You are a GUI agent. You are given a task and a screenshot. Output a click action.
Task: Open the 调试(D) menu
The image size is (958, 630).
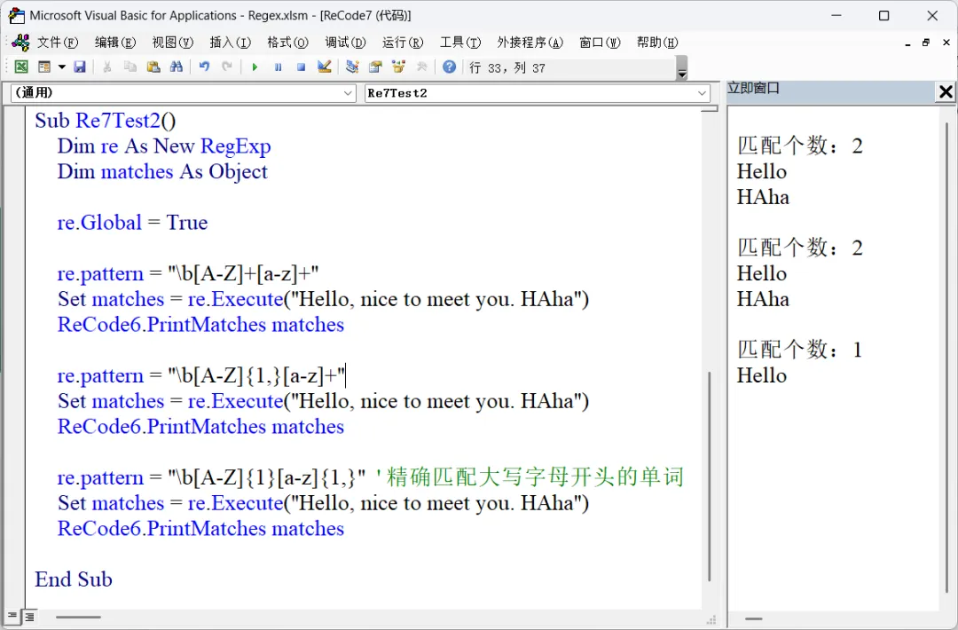[345, 43]
